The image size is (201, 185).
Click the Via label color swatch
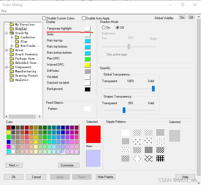pyautogui.click(x=88, y=77)
